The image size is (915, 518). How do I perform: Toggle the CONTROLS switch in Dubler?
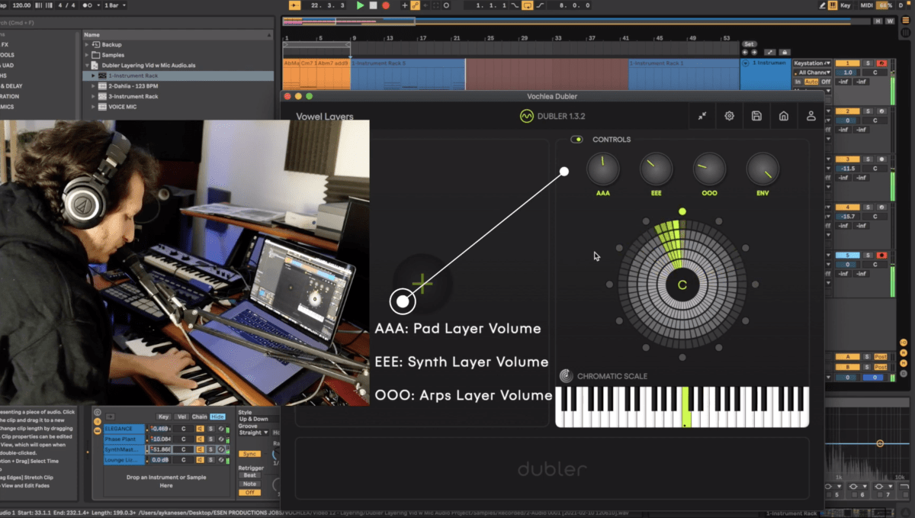pyautogui.click(x=577, y=140)
